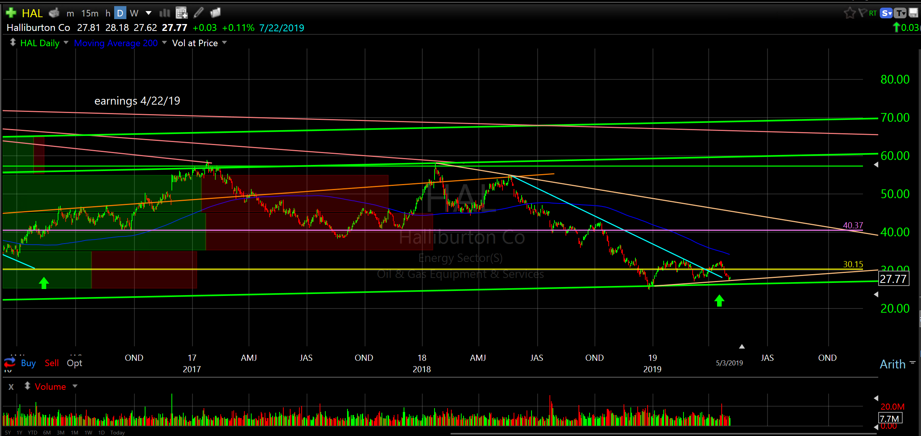
Task: Click the trade ticket arrows icon
Action: coord(10,362)
